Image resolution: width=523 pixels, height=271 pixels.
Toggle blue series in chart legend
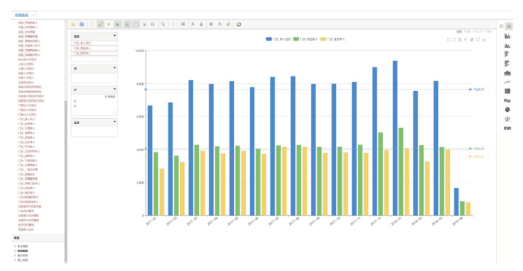[x=269, y=39]
